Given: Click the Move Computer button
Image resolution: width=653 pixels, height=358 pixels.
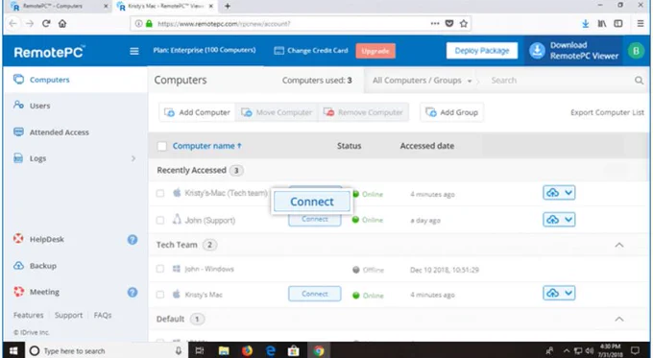Looking at the screenshot, I should point(277,112).
